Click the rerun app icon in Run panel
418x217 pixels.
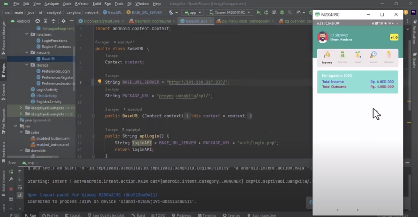[x=11, y=171]
